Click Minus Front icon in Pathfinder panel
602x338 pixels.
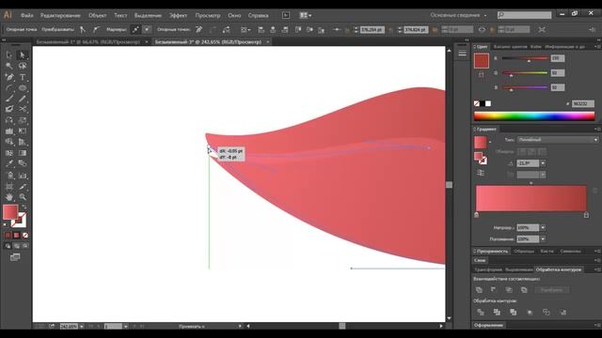(494, 290)
